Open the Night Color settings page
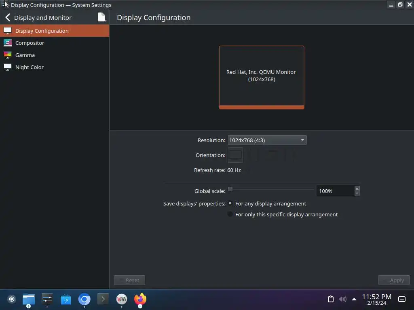This screenshot has height=310, width=414. pyautogui.click(x=55, y=67)
